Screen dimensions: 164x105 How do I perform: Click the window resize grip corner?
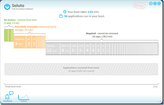(x=160, y=101)
